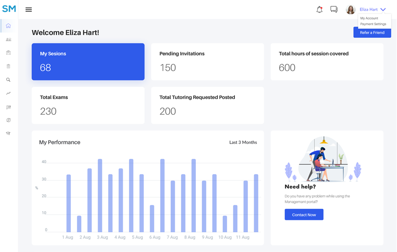Image resolution: width=397 pixels, height=252 pixels.
Task: Click the SM logo
Action: [9, 9]
